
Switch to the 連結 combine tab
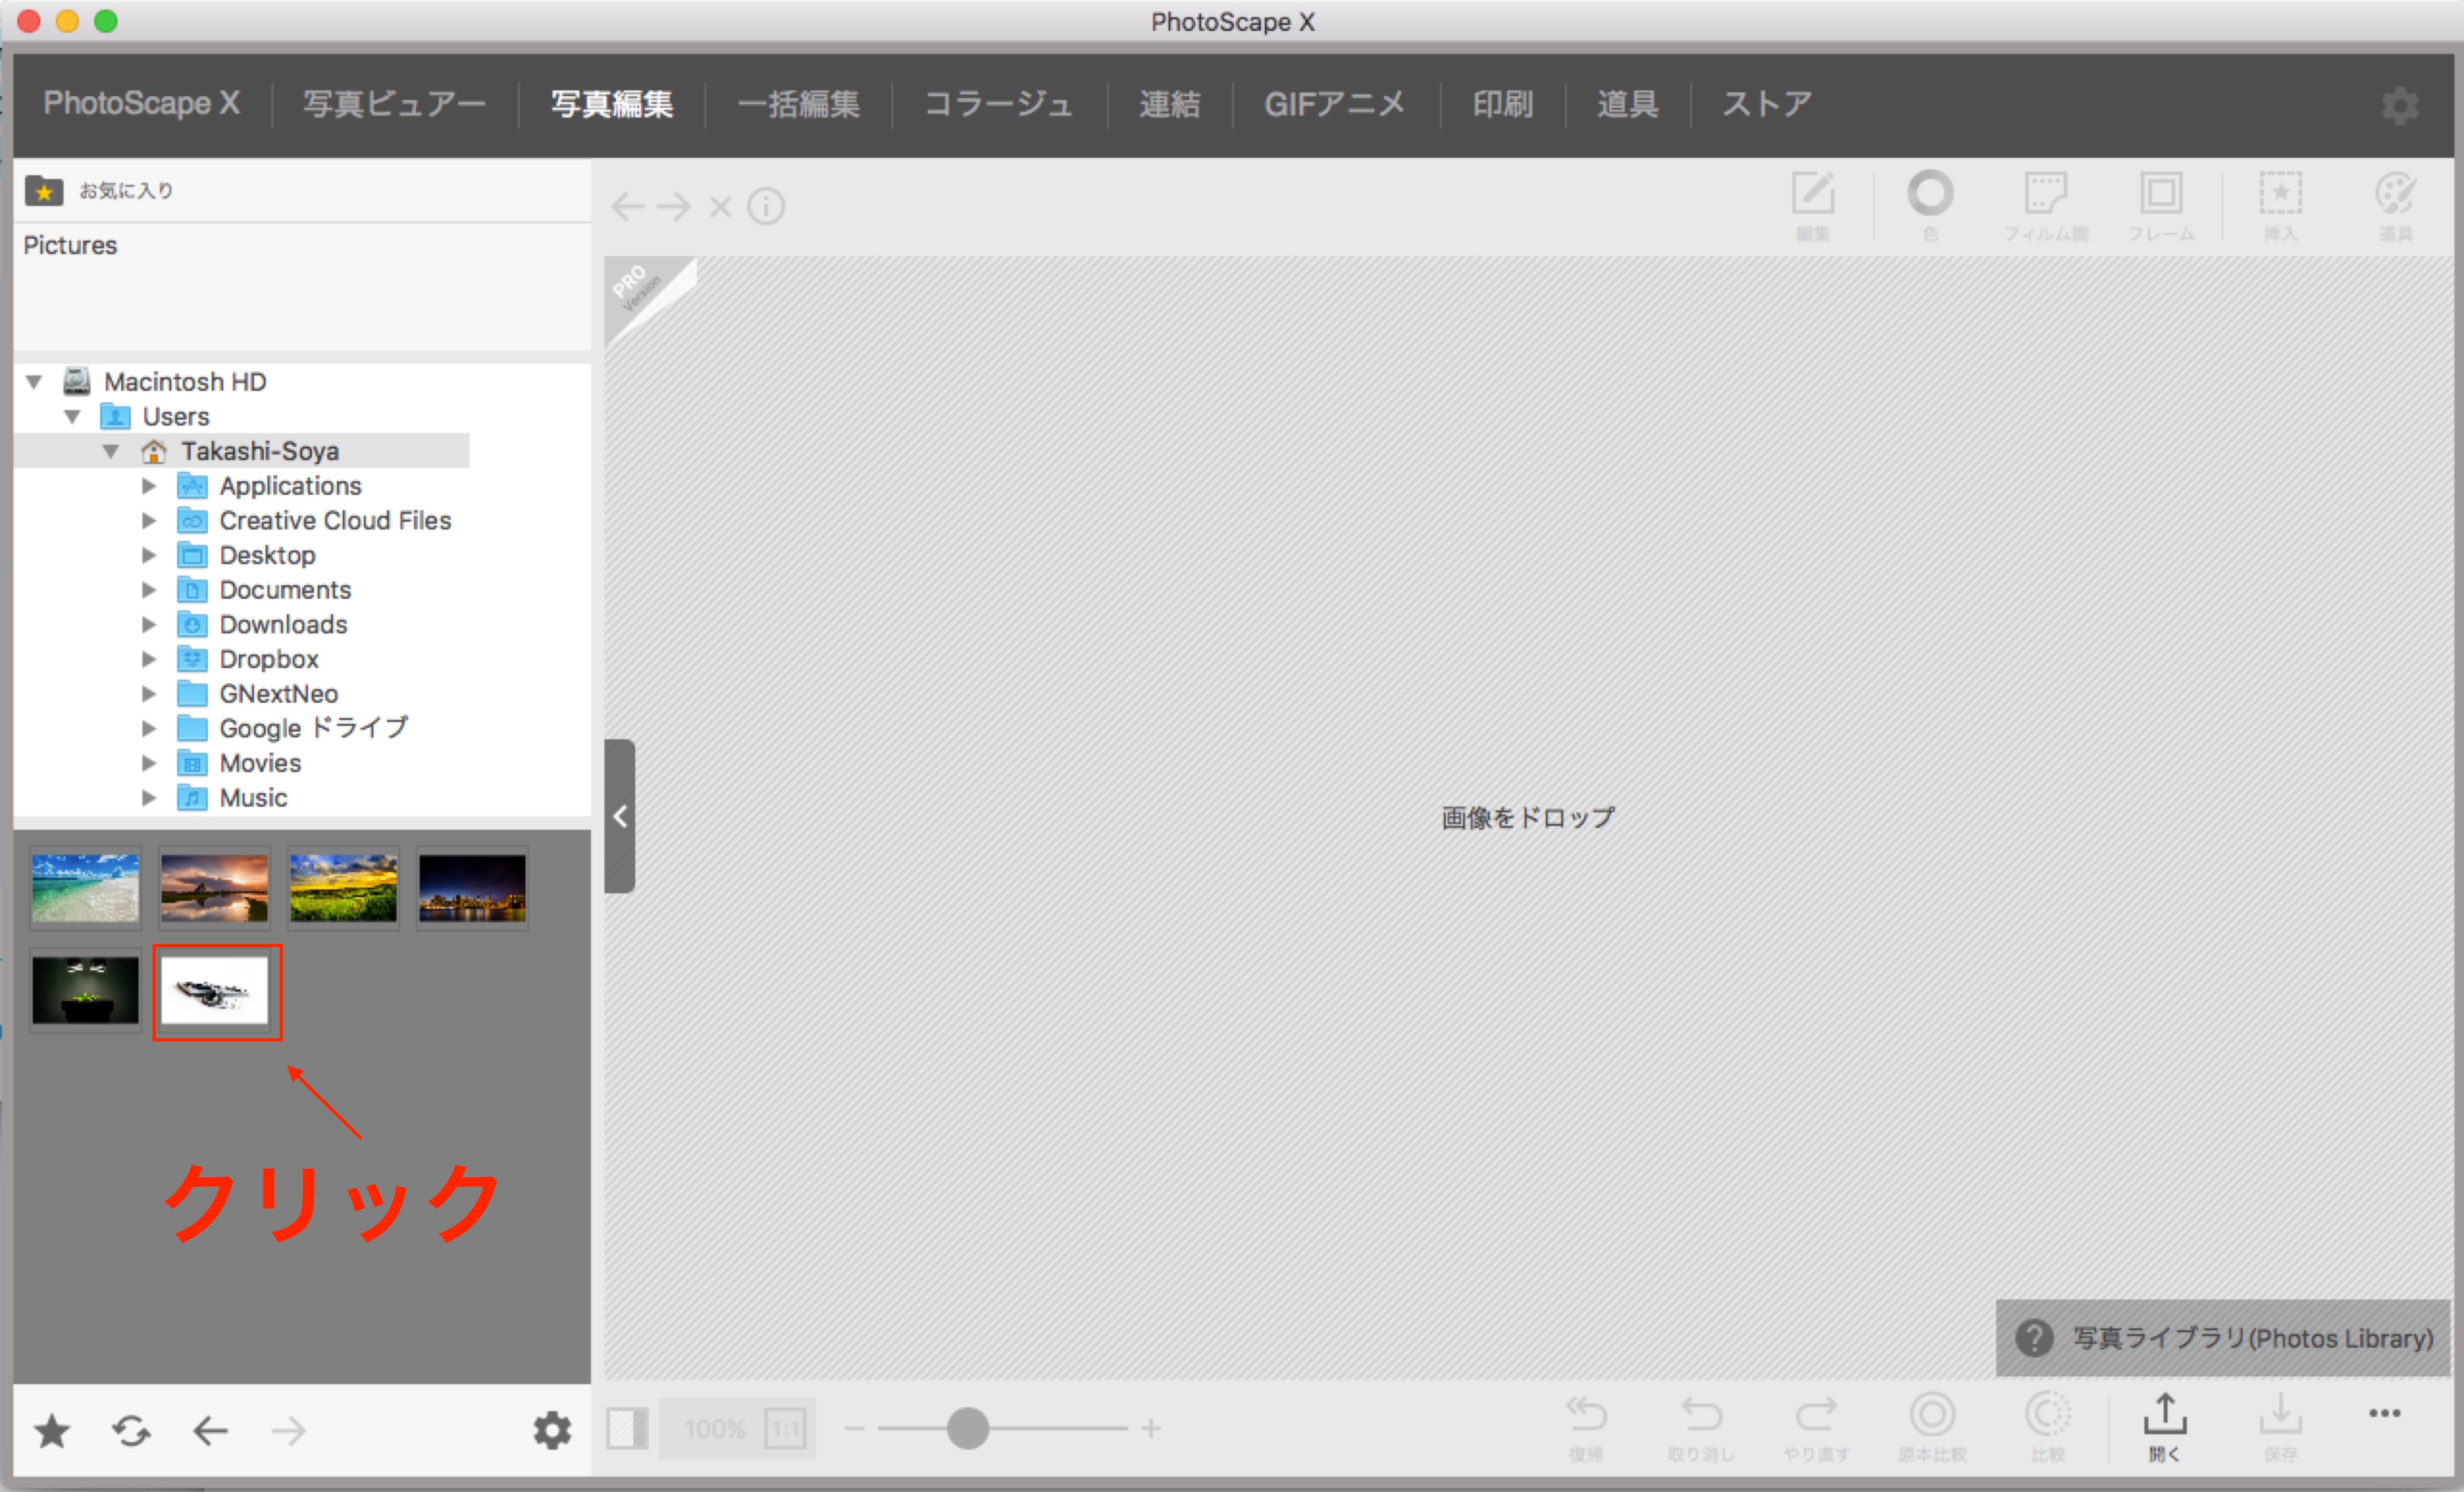(1169, 104)
